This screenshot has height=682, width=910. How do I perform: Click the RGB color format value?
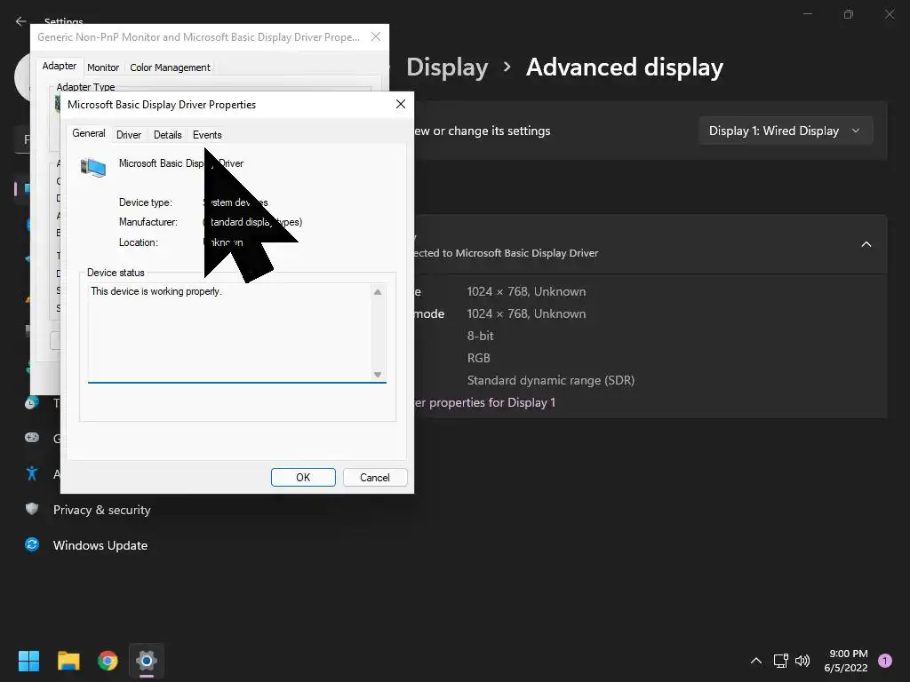[479, 358]
